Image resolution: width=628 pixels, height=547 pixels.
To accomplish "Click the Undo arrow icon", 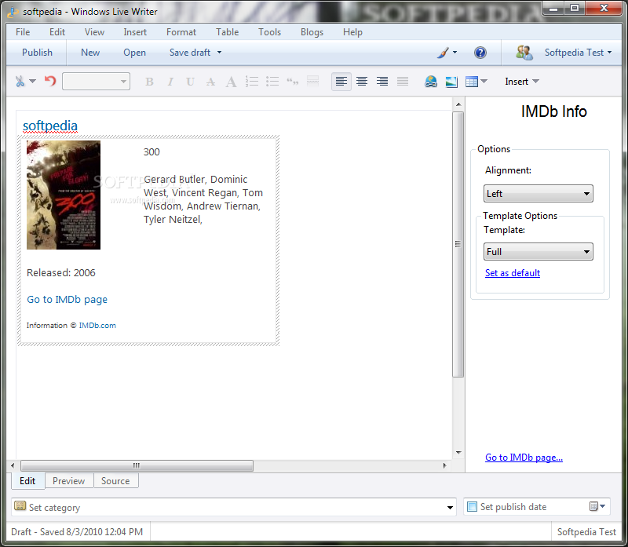I will [49, 82].
